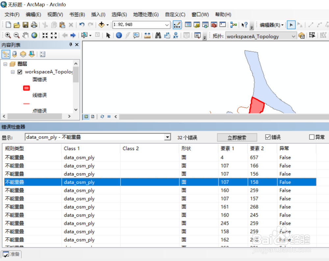Click the Fixed Zoom Out icon
Screen dimensions: 329x261
pos(54,35)
